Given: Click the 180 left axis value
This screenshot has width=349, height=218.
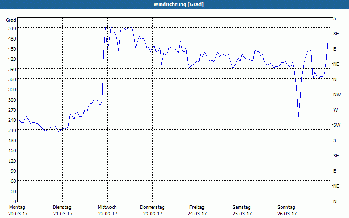Looking at the screenshot, I should tap(13, 140).
